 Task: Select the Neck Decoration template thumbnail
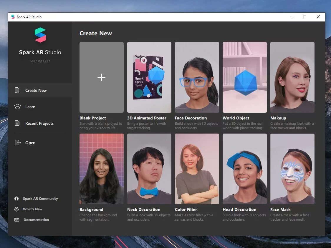(149, 169)
